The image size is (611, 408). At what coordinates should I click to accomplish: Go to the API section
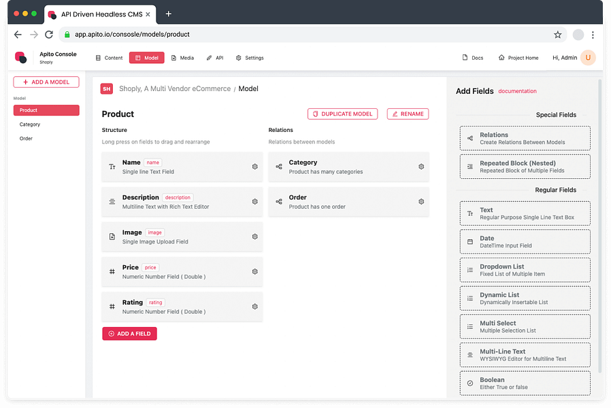[215, 58]
